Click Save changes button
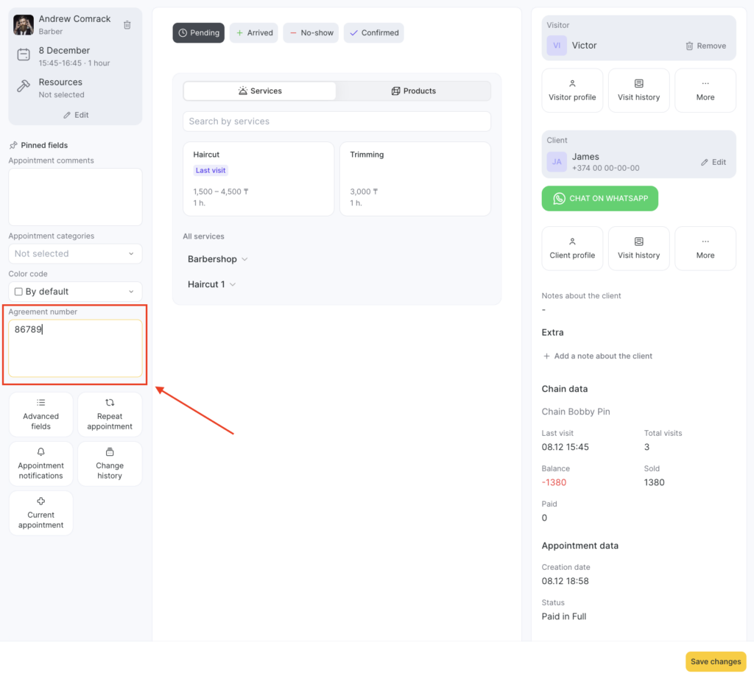 click(715, 661)
